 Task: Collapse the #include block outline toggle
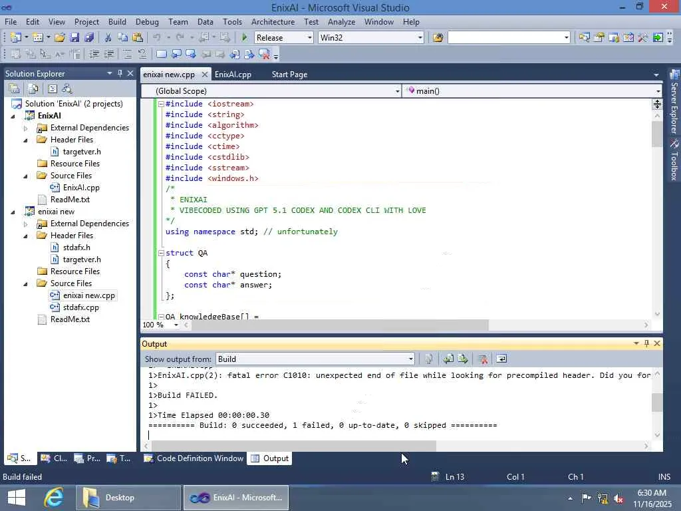tap(160, 104)
